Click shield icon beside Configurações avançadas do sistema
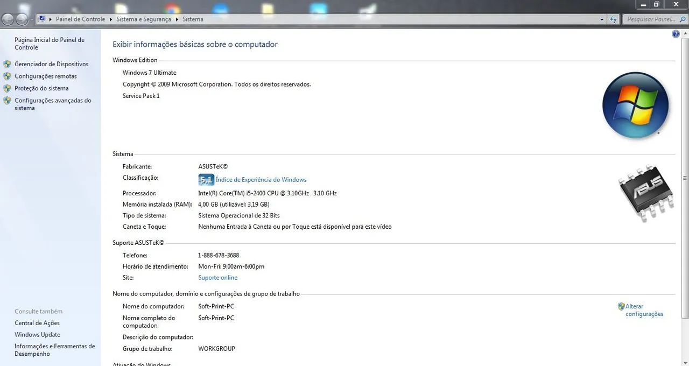The image size is (689, 366). pos(7,101)
